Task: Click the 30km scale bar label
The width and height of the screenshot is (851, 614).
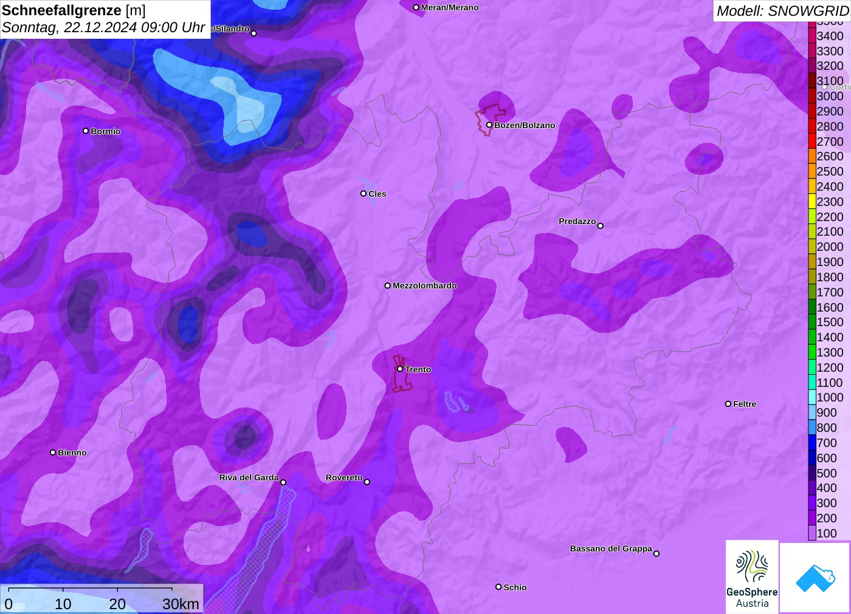Action: pos(181,604)
